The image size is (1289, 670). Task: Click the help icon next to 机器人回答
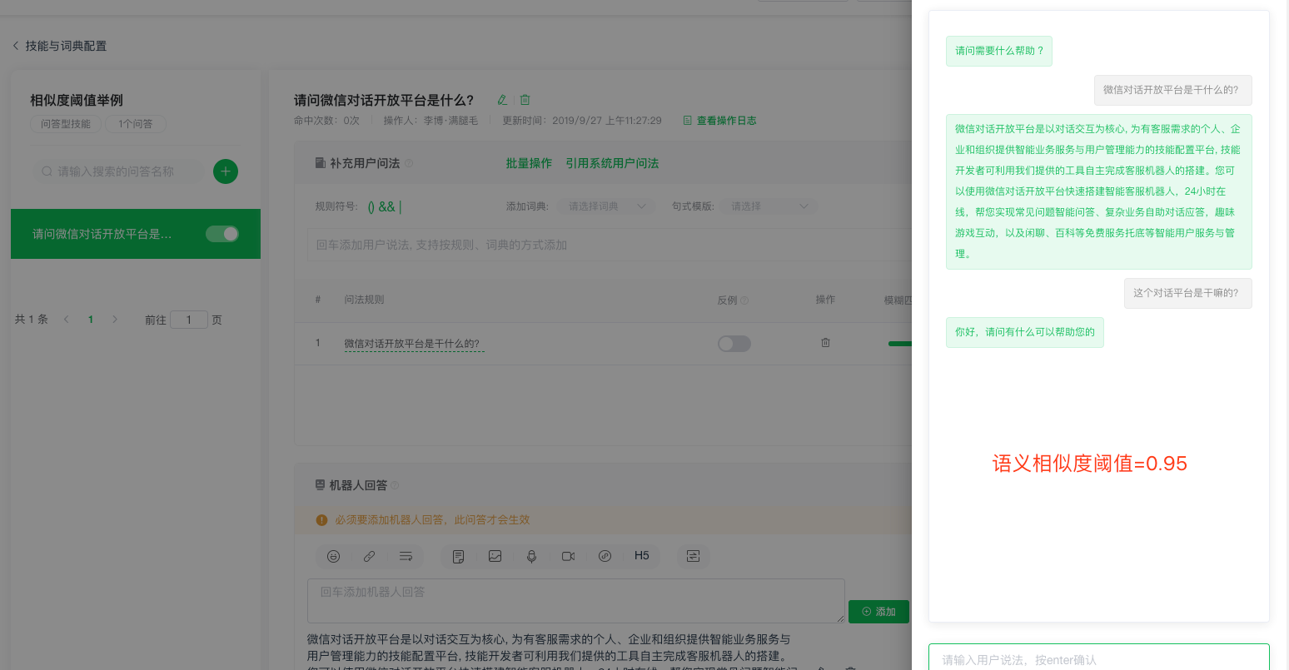[x=396, y=485]
